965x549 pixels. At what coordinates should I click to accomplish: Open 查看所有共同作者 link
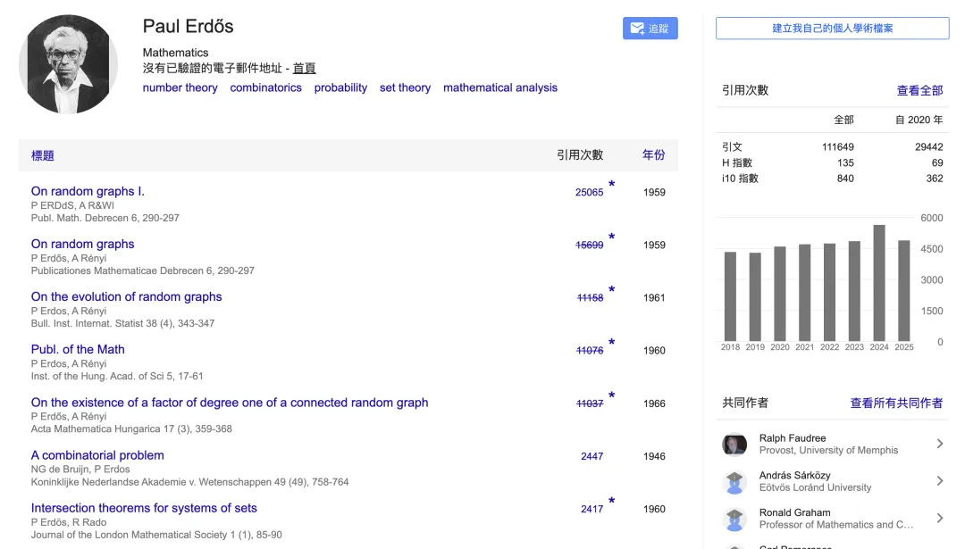[x=896, y=403]
